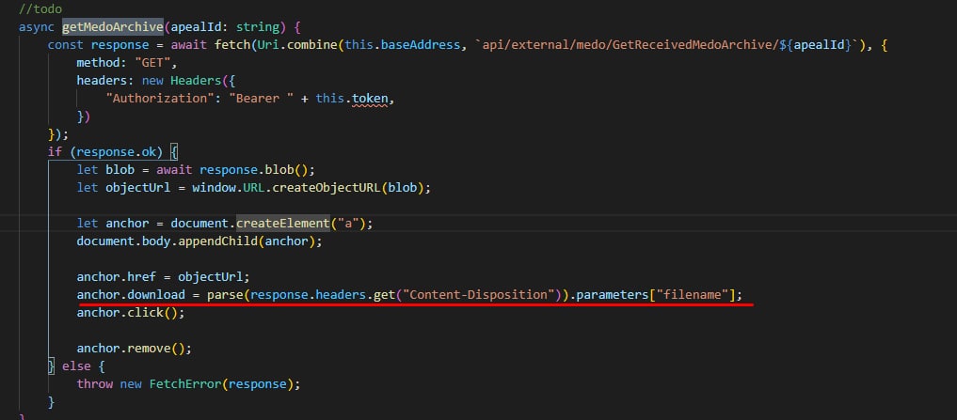
Task: Click the "GET" string literal
Action: coord(152,63)
